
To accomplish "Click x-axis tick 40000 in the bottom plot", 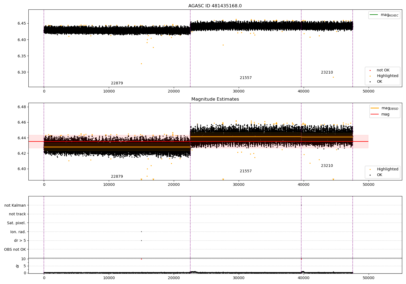I will [x=303, y=278].
